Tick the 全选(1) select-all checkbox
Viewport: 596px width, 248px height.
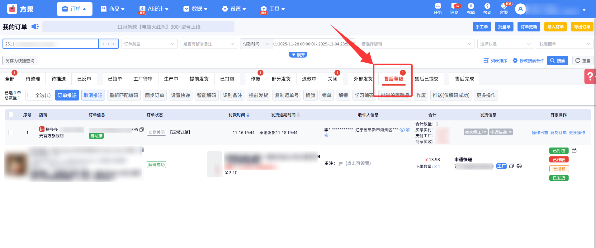point(30,95)
